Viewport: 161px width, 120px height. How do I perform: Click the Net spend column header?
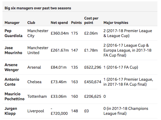[x=59, y=23]
